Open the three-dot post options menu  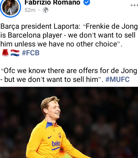[x=134, y=5]
